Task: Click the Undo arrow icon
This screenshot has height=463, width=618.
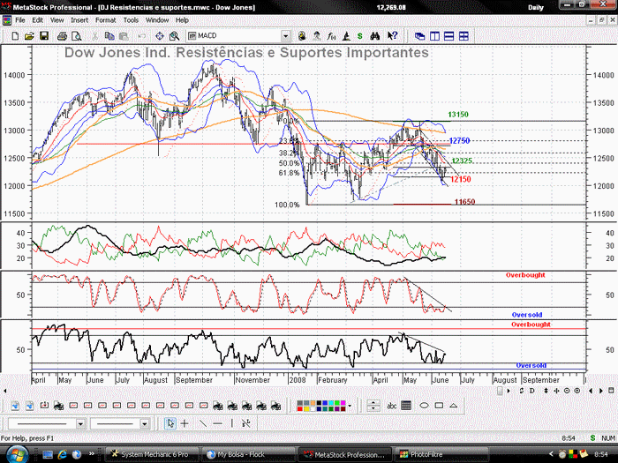Action: pos(142,36)
